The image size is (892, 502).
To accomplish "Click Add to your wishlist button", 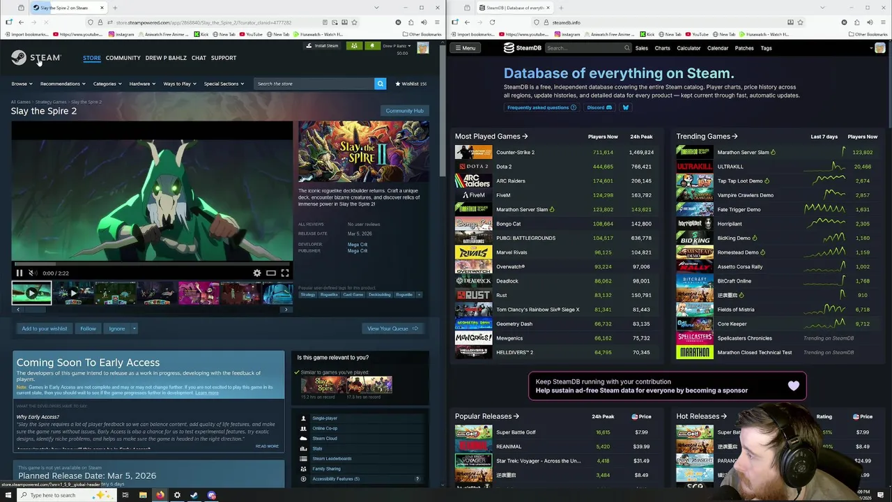I will pos(45,328).
